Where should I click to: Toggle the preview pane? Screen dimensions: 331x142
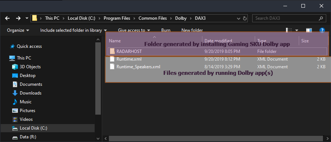[309, 30]
